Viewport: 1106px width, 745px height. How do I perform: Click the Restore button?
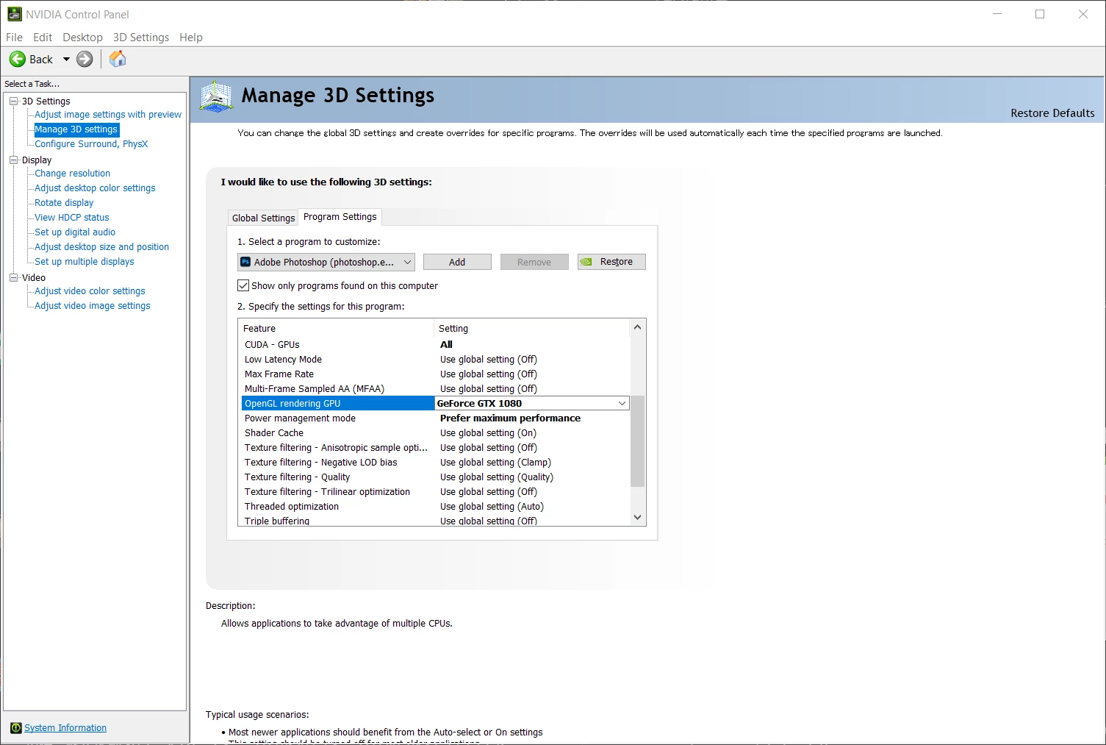[611, 262]
